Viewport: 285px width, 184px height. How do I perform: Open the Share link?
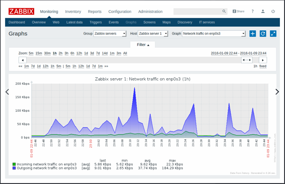(x=238, y=11)
